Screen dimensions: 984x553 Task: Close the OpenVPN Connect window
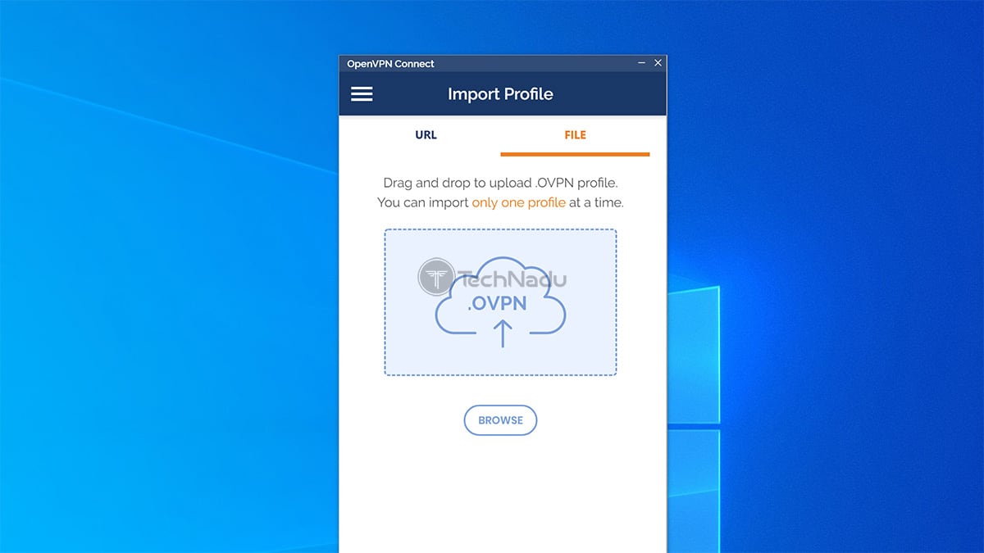tap(658, 63)
